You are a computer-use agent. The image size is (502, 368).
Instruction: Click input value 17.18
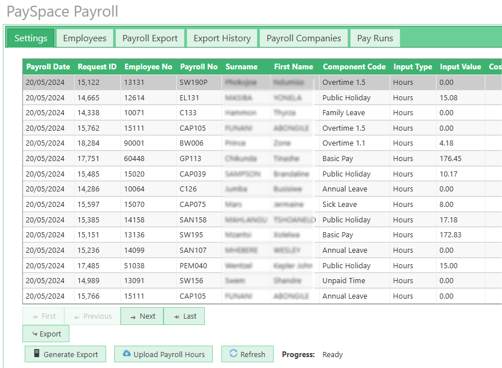point(460,220)
